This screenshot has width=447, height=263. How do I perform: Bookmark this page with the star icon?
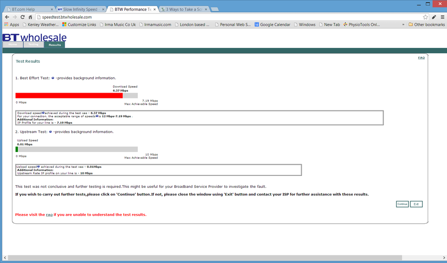[x=426, y=17]
